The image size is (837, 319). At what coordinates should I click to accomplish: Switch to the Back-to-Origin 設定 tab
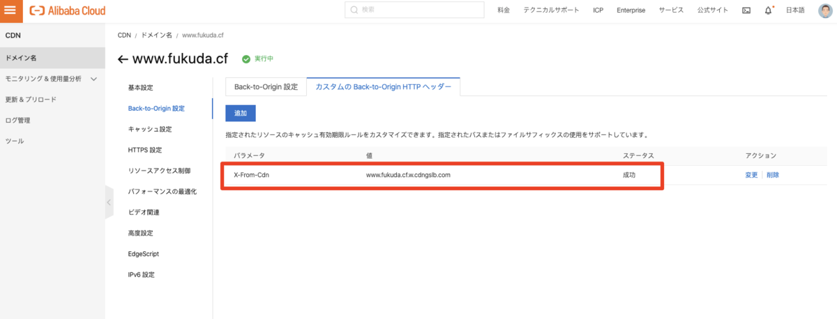(266, 87)
